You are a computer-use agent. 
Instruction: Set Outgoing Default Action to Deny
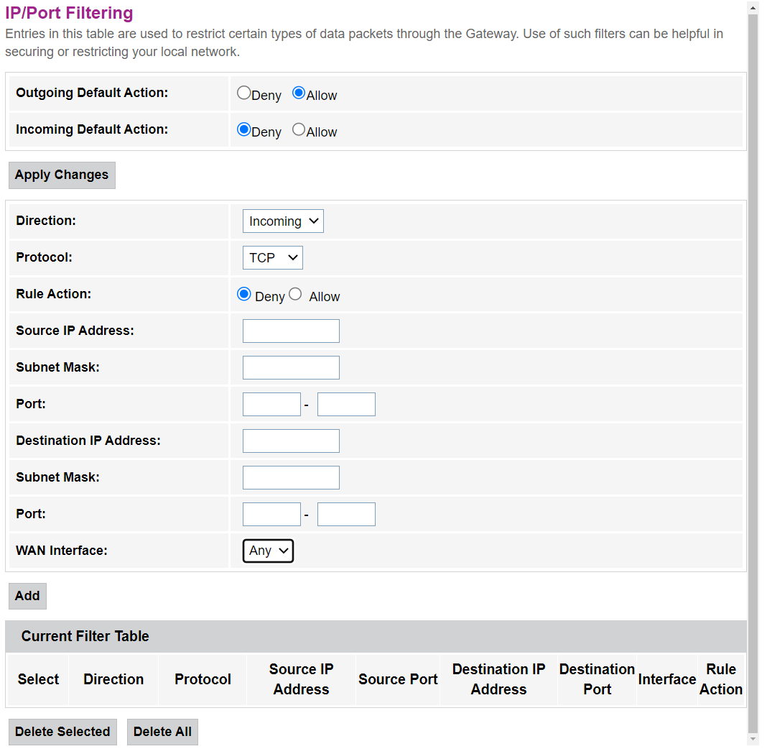point(244,93)
